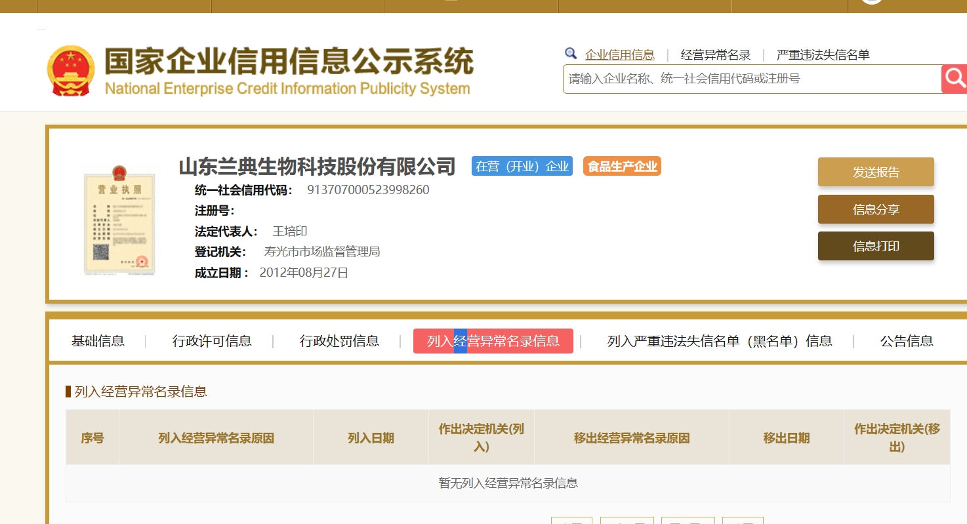The height and width of the screenshot is (524, 967).
Task: Click the small magnifier icon beside 企业信用信息
Action: (x=571, y=54)
